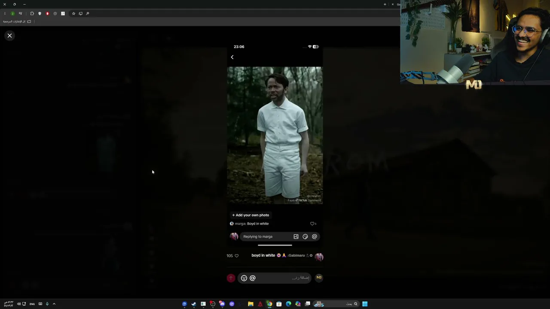Open File Explorer from the taskbar
Image resolution: width=550 pixels, height=309 pixels.
pyautogui.click(x=251, y=304)
